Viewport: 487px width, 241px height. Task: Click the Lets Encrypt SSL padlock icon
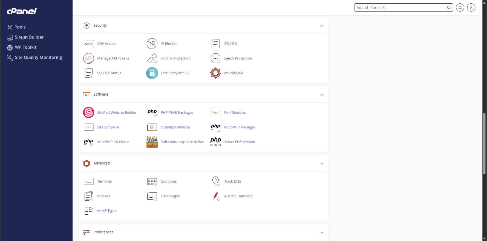pyautogui.click(x=152, y=73)
